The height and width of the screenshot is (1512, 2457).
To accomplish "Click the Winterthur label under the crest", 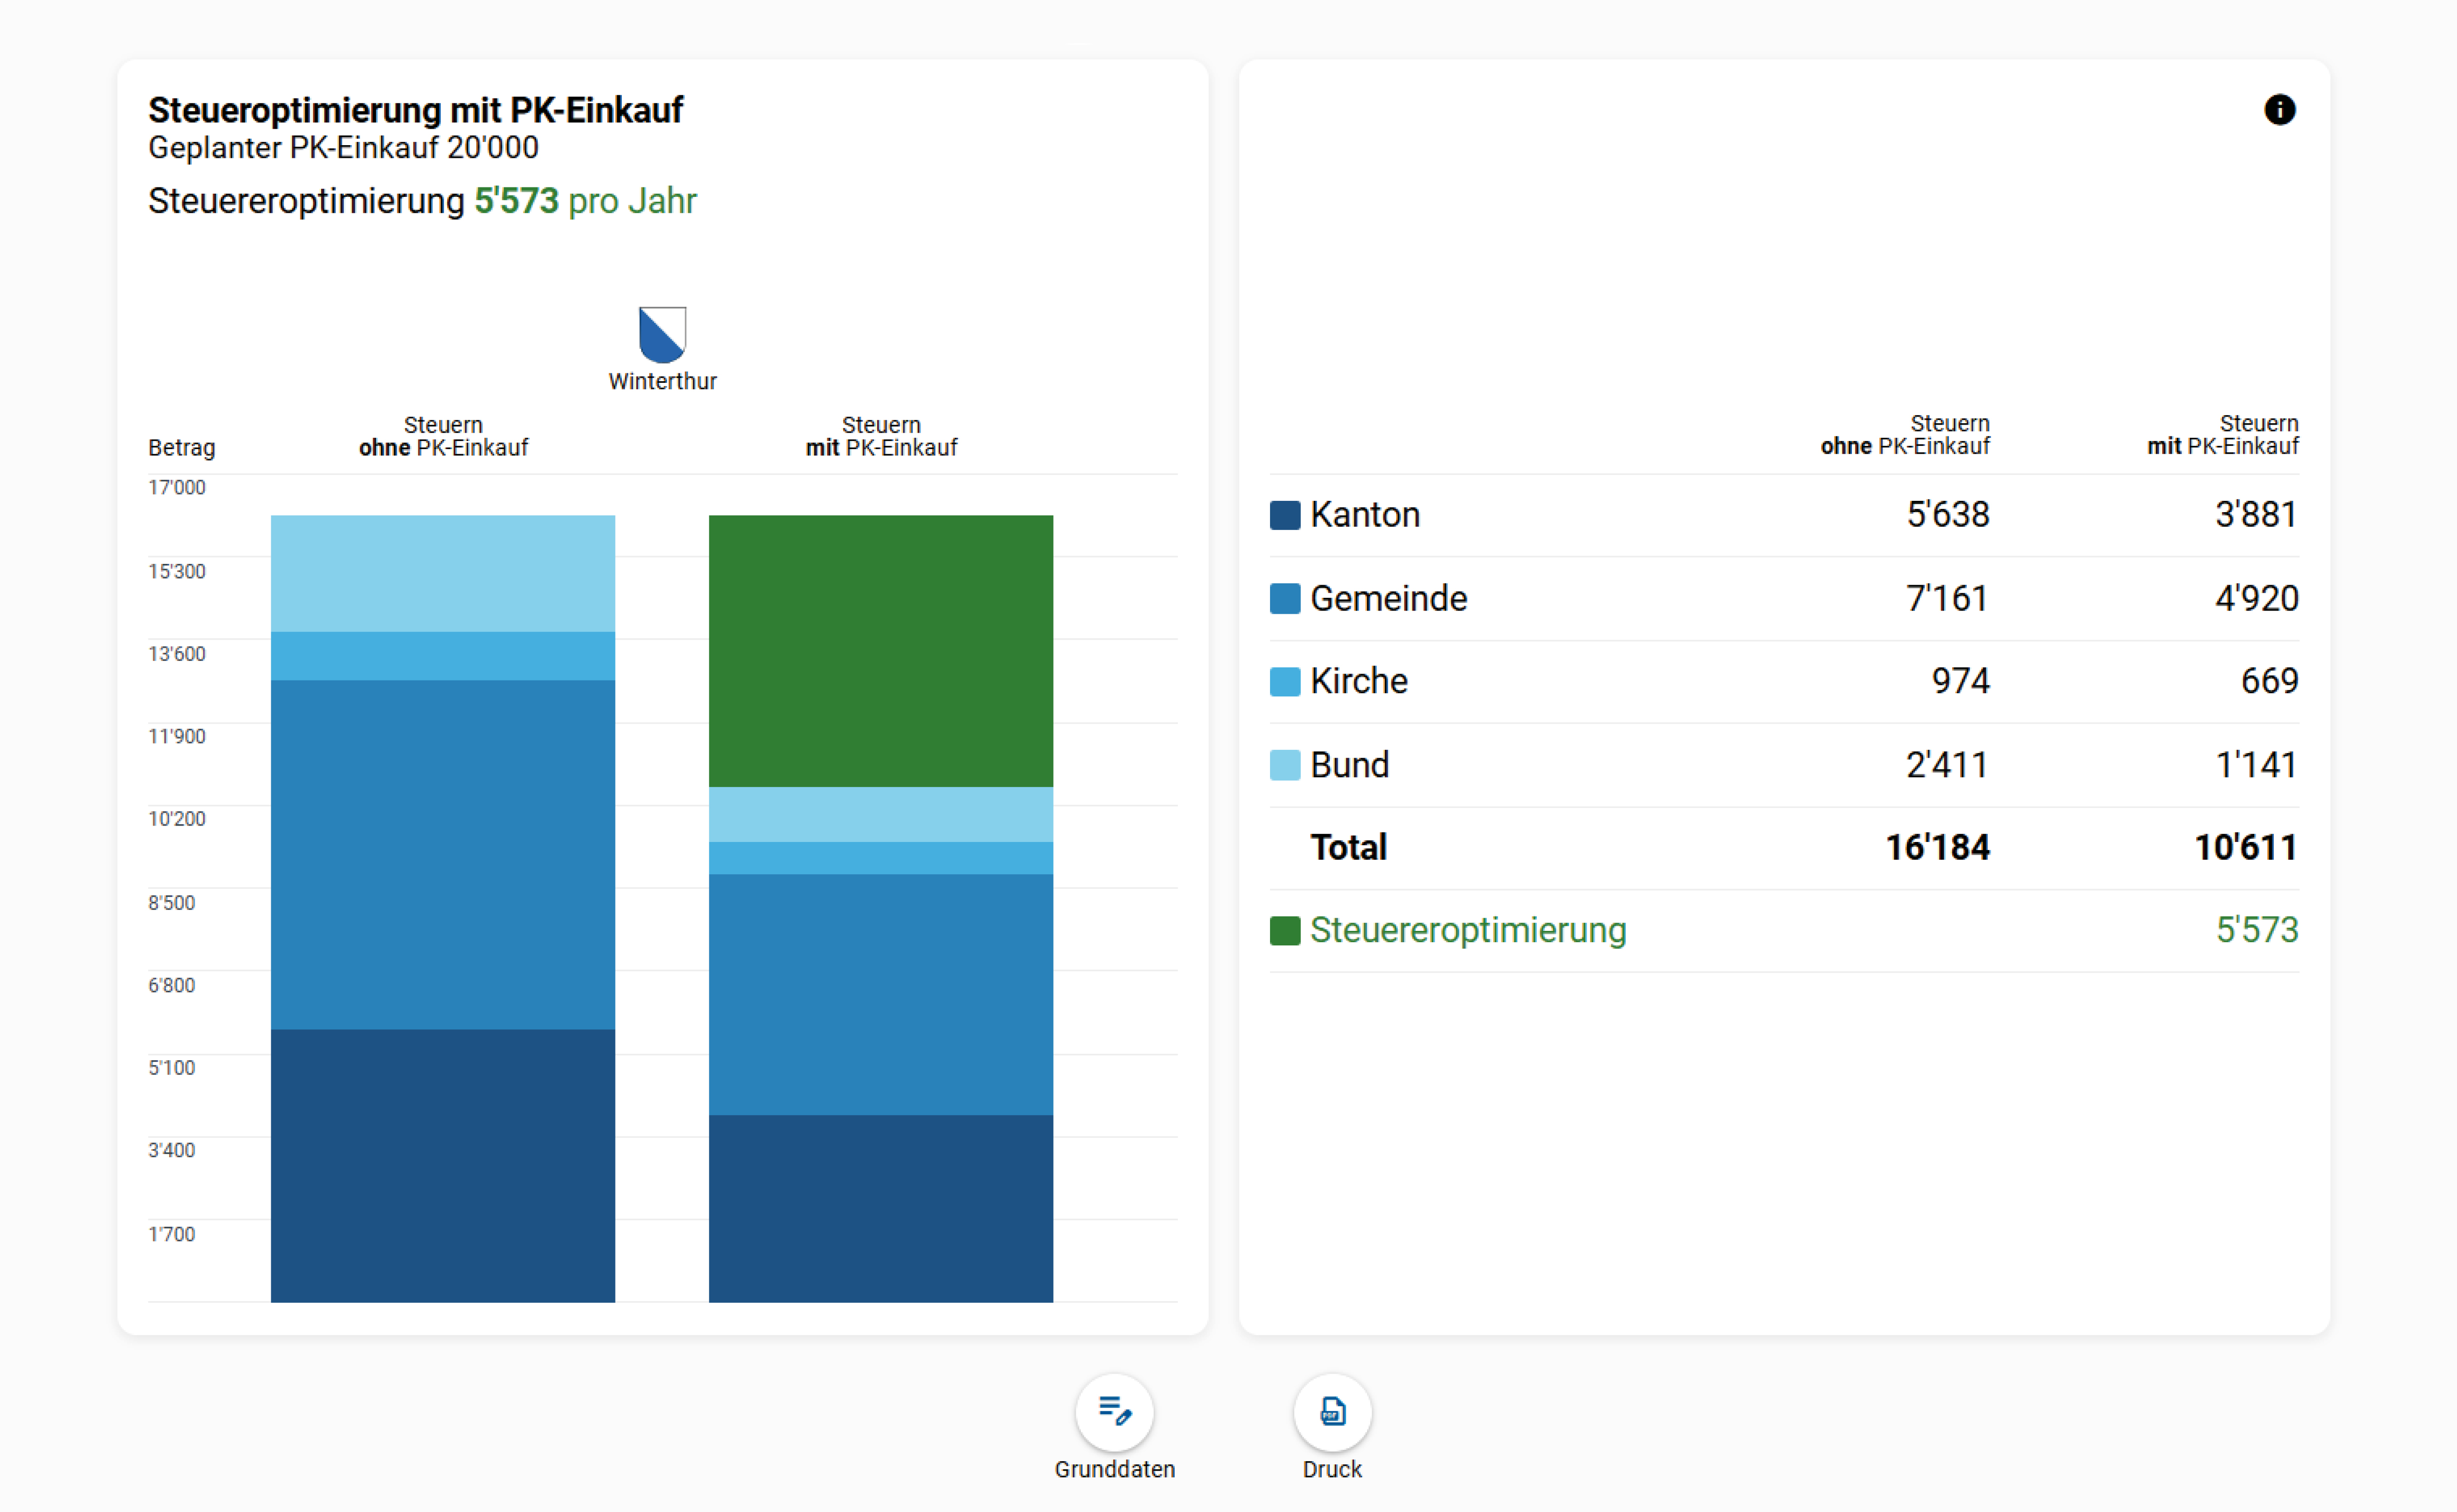I will click(662, 381).
